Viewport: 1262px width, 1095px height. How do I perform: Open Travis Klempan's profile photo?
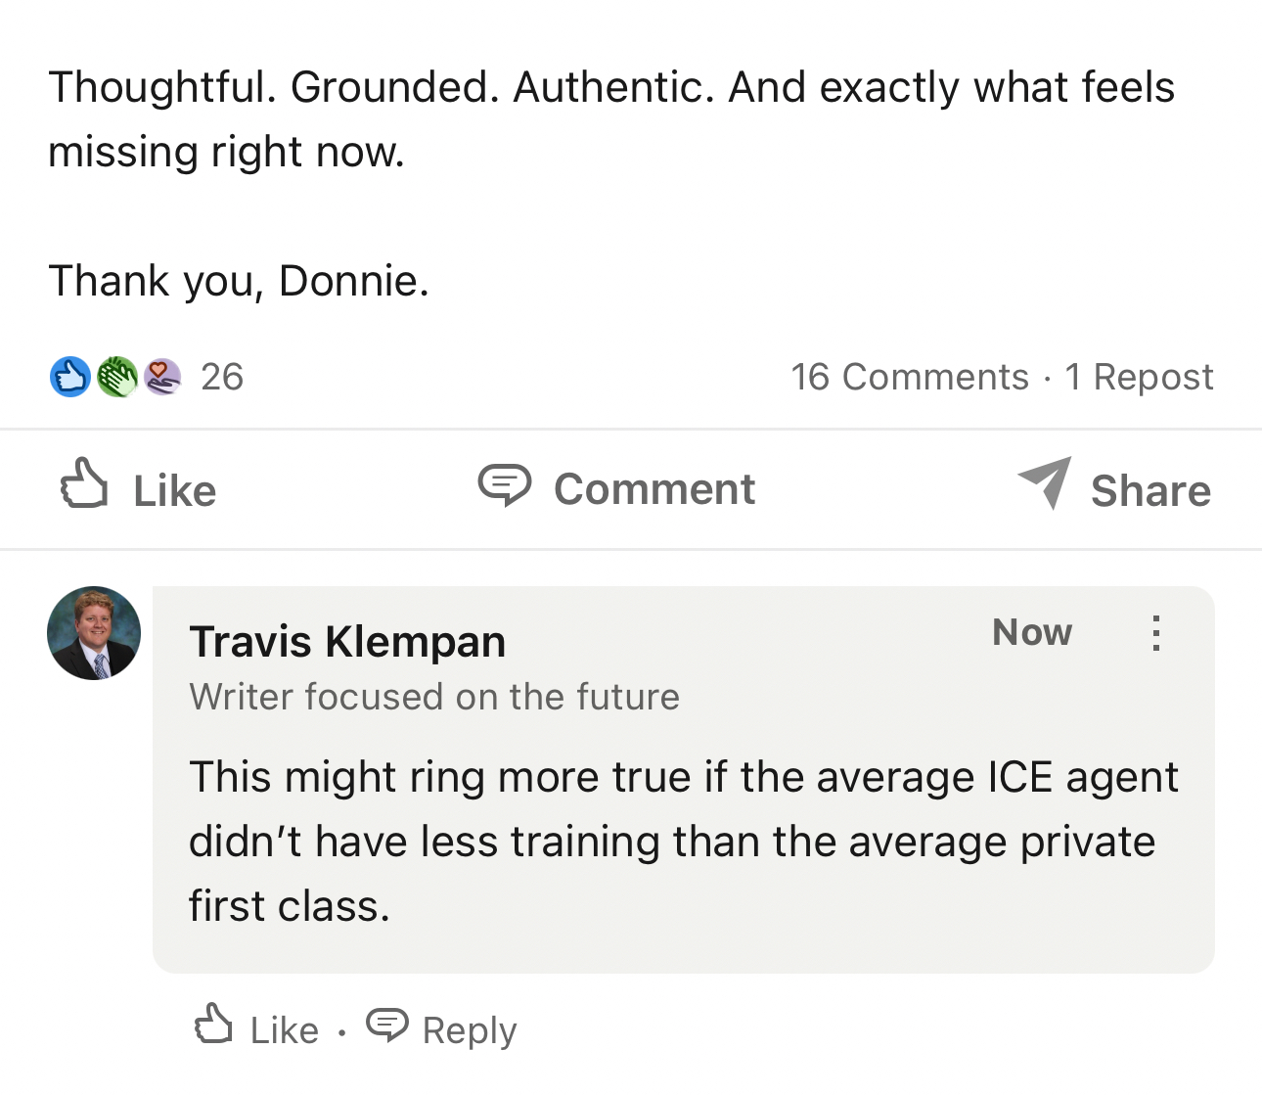click(x=94, y=633)
